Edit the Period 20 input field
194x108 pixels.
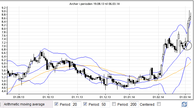click(77, 104)
